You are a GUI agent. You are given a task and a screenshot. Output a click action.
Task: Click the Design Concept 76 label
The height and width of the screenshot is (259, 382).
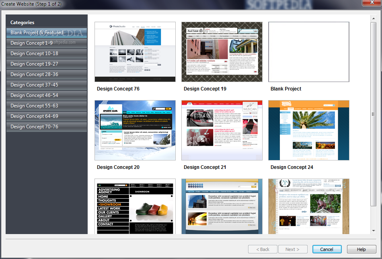(118, 89)
